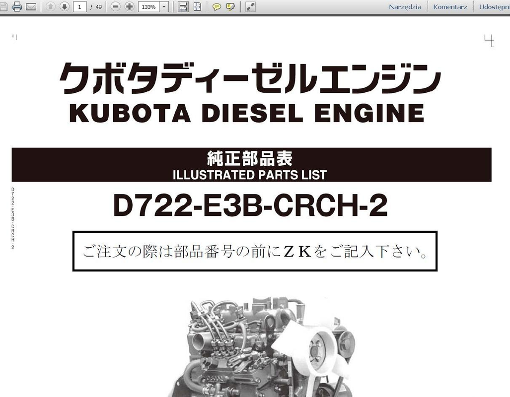Select the highlight text tool icon
510x397 pixels.
[230, 7]
